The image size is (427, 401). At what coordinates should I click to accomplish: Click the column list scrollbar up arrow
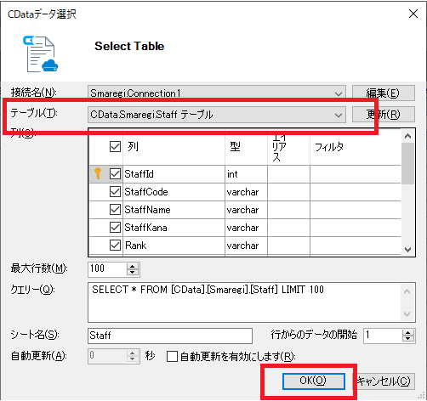407,136
